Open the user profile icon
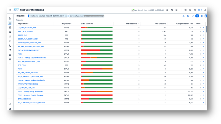 [x=205, y=10]
